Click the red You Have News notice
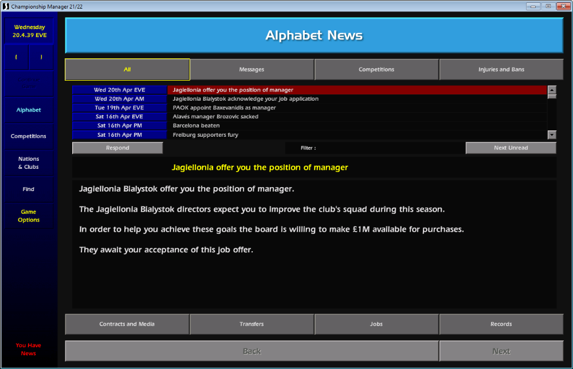 coord(29,350)
